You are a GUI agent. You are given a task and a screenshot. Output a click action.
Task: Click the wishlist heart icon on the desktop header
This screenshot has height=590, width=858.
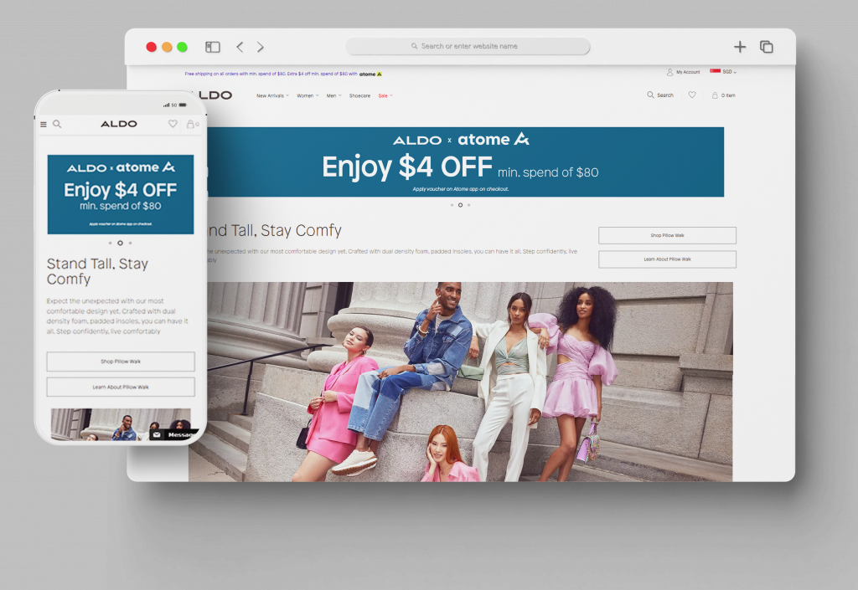point(692,95)
